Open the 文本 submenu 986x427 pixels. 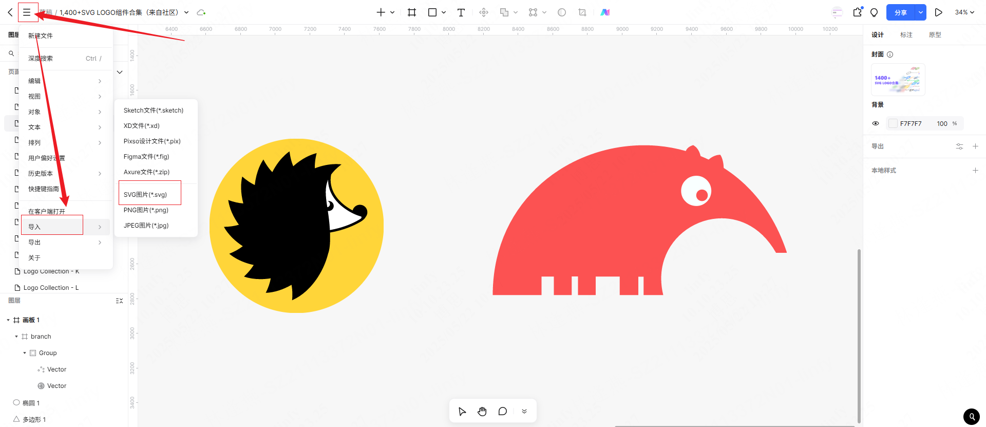[66, 127]
